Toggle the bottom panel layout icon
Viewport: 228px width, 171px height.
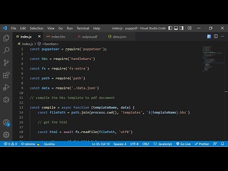[176, 28]
